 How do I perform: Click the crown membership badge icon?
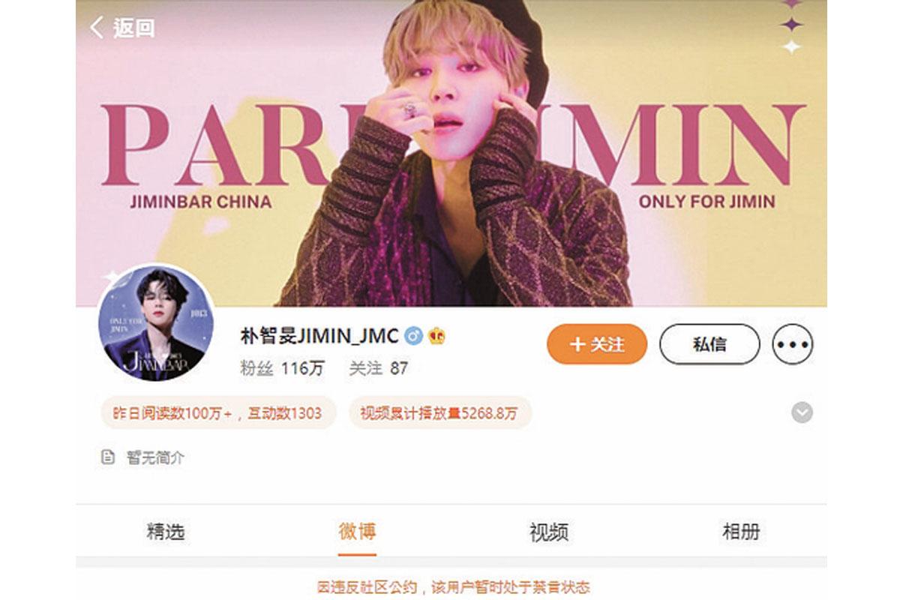436,336
